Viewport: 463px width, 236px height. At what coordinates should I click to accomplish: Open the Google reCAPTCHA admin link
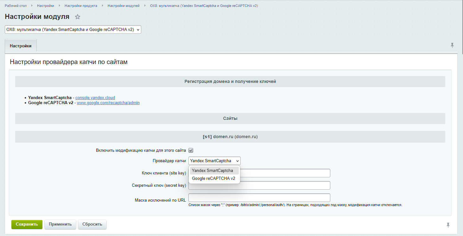pyautogui.click(x=107, y=103)
